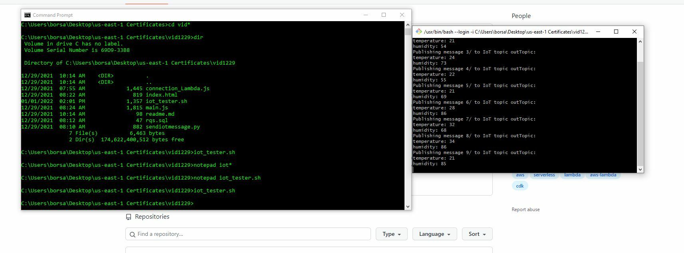Click the iot_tester.sh row in dir listing

(104, 101)
